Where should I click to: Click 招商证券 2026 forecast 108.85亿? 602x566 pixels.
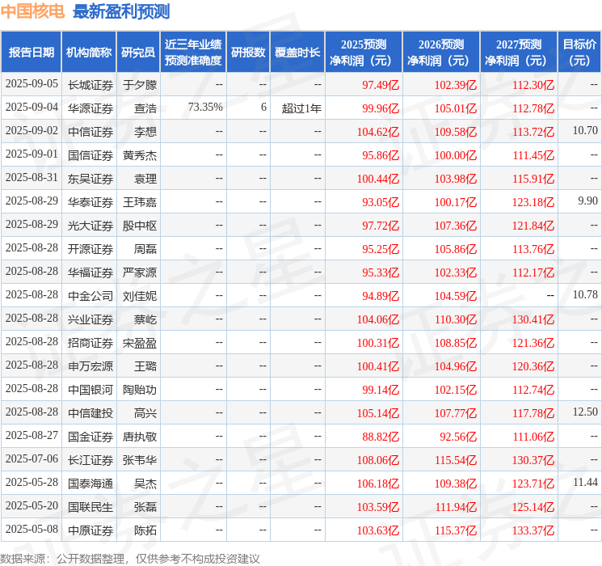[456, 343]
